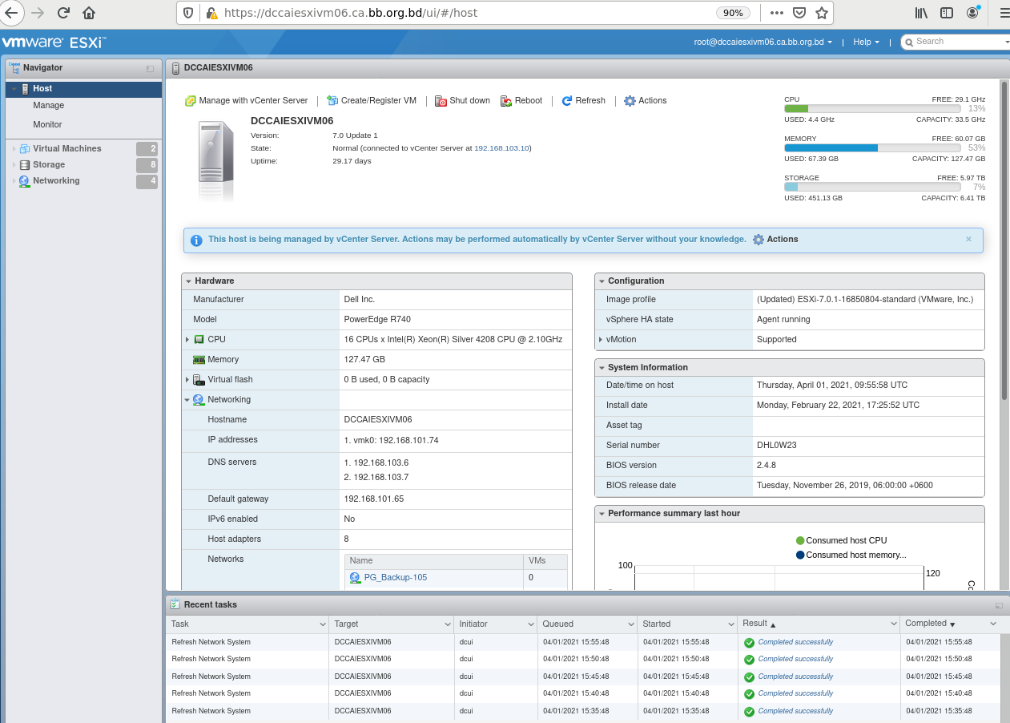Screen dimensions: 1010x723
Task: Collapse the System Information panel
Action: click(602, 368)
